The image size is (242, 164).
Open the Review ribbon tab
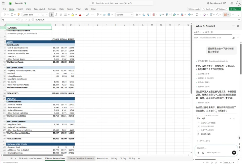(70, 9)
